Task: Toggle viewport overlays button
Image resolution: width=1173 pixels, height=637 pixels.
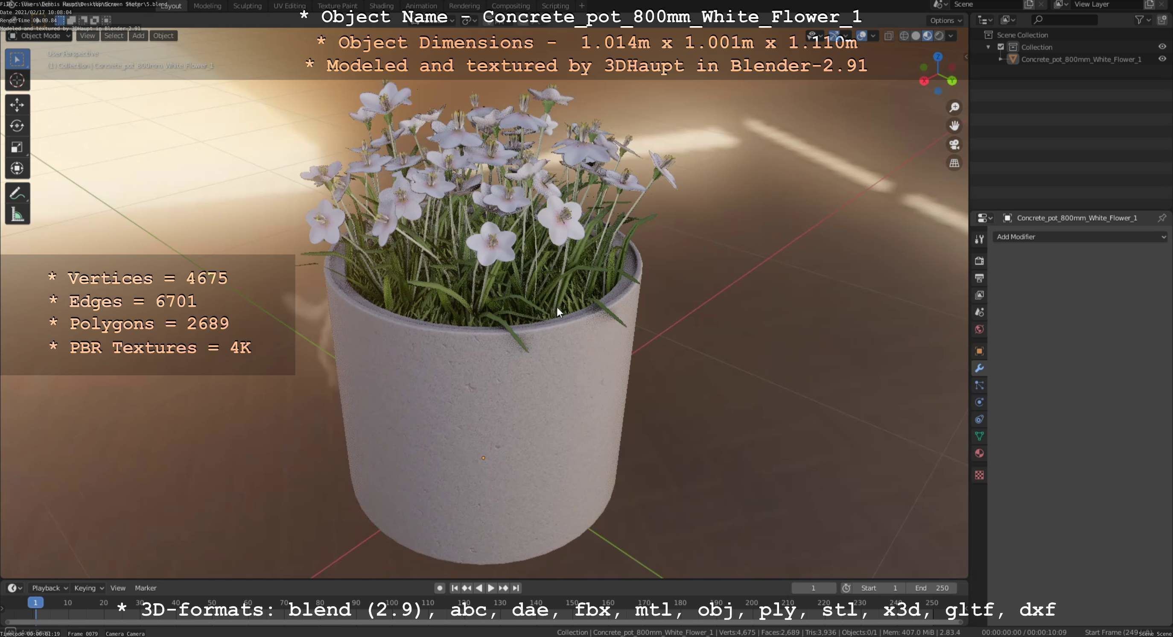Action: [x=861, y=35]
